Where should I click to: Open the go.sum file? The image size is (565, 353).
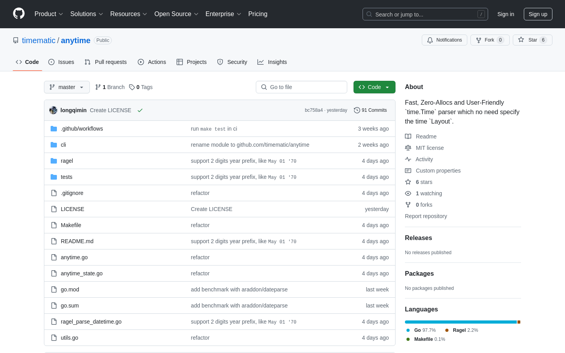point(70,306)
